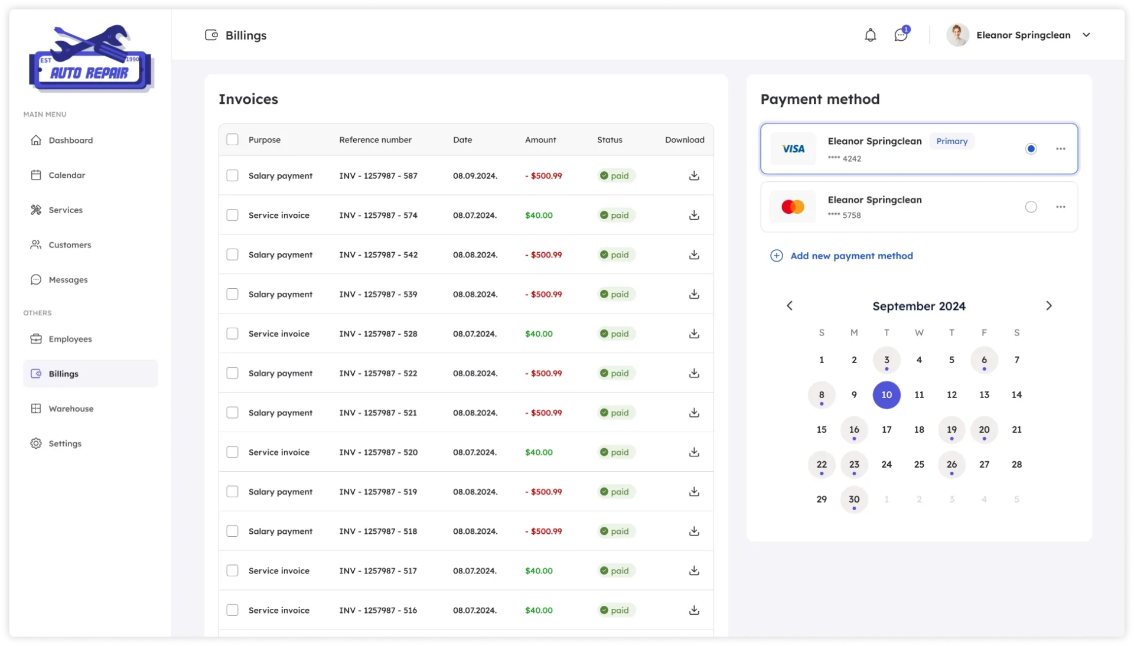Screen dimensions: 1134x646
Task: Open more options for Visa card 4242
Action: (x=1061, y=149)
